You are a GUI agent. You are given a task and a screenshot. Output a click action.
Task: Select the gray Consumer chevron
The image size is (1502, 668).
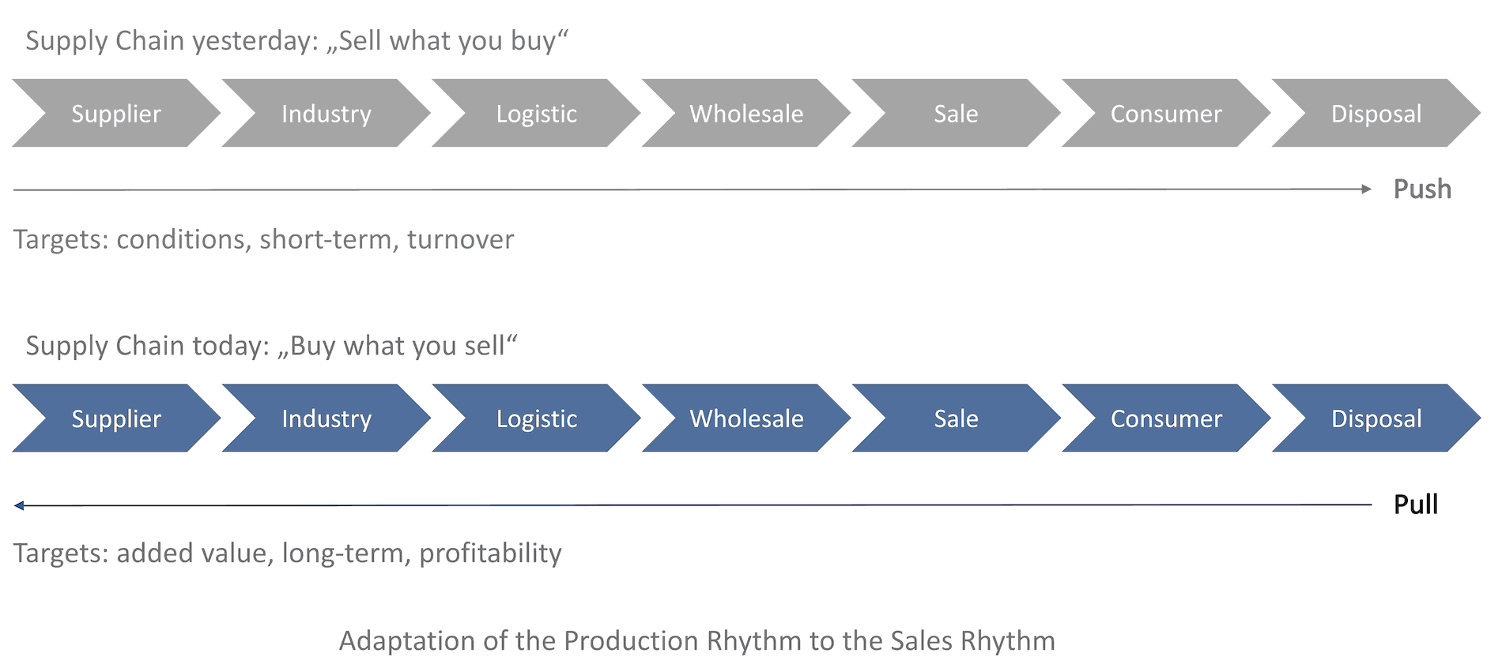(1166, 114)
